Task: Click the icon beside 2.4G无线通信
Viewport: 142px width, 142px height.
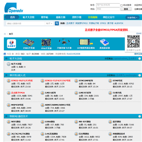Action: tap(43, 134)
